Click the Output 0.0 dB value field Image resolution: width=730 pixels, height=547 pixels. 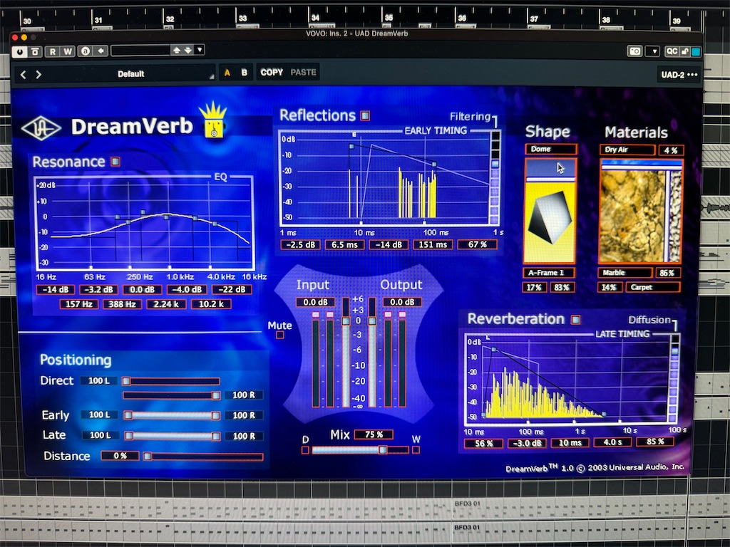[x=402, y=302]
